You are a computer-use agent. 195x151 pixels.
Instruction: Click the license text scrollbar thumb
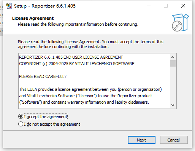(173, 63)
